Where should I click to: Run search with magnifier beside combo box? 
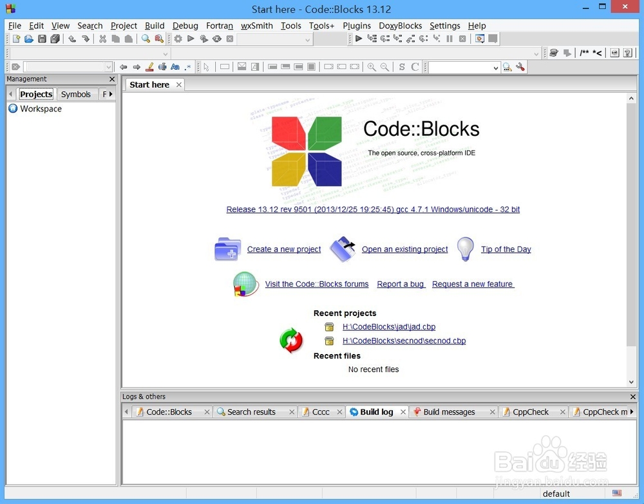tap(507, 67)
